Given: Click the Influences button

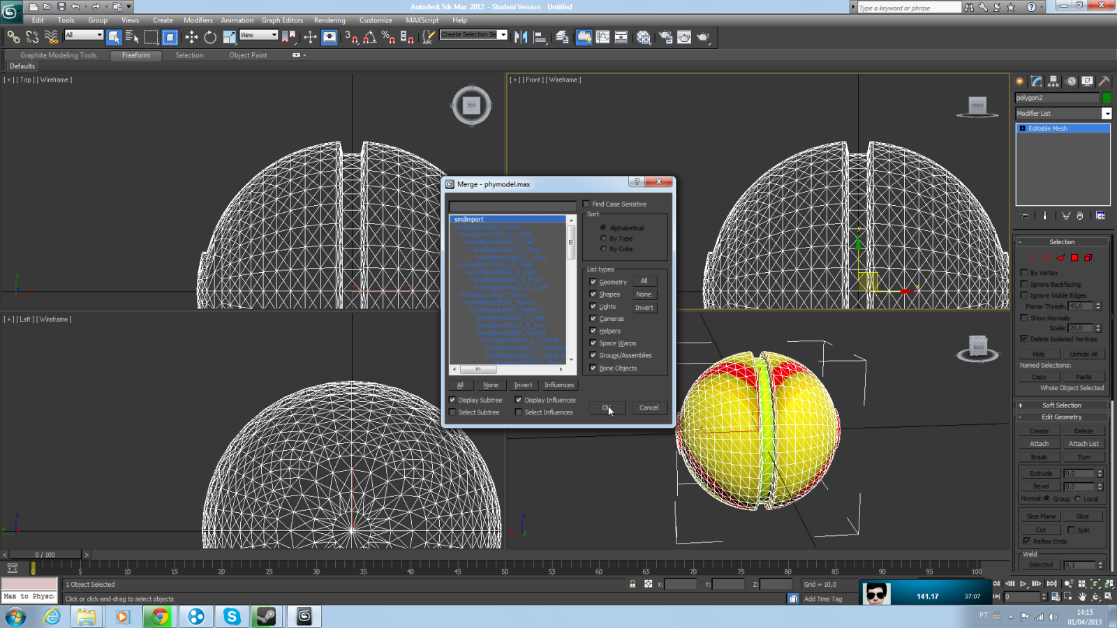Looking at the screenshot, I should (x=559, y=385).
